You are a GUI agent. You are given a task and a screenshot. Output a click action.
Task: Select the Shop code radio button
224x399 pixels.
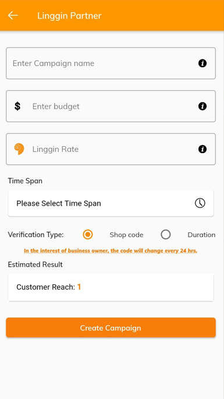pyautogui.click(x=88, y=234)
